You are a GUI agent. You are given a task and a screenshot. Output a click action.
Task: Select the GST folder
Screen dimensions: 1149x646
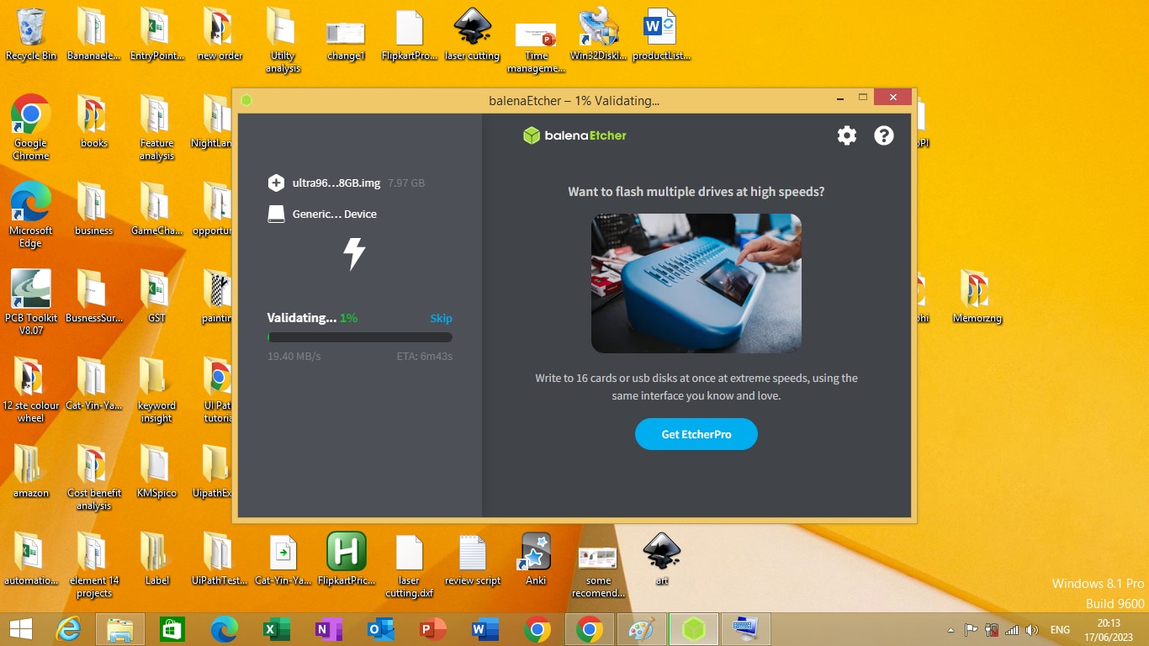(156, 297)
